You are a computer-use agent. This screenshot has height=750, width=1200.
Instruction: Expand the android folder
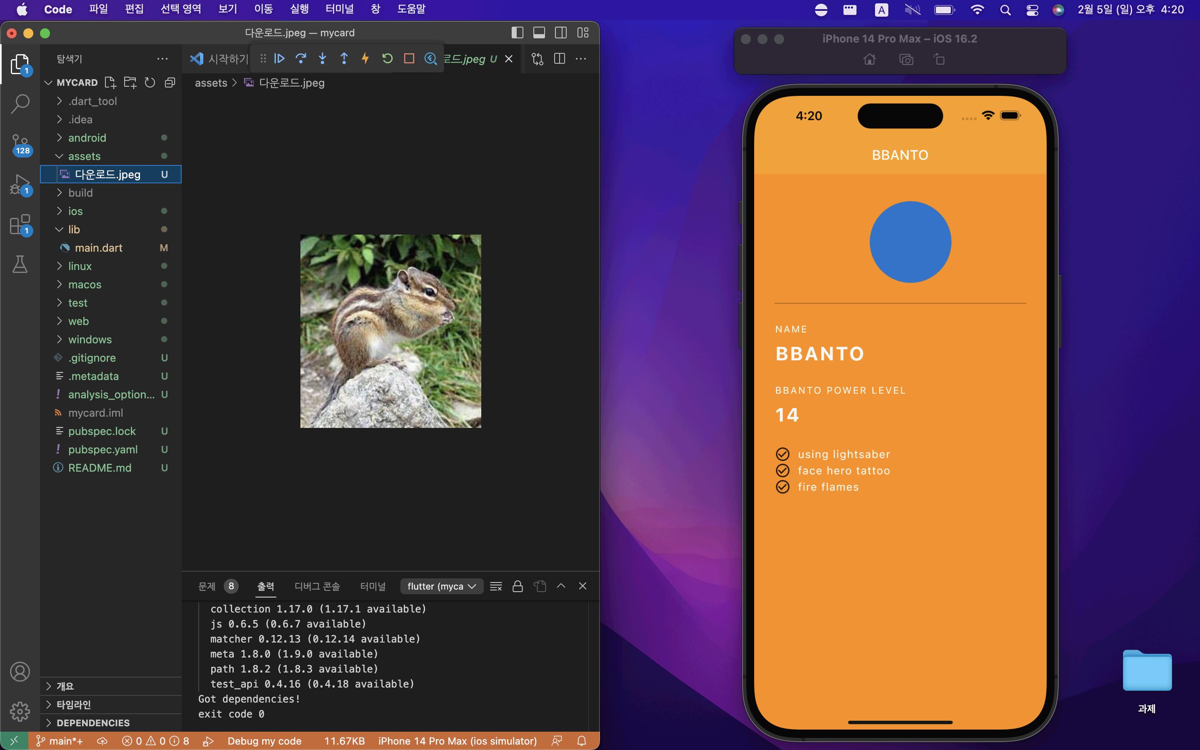(110, 138)
